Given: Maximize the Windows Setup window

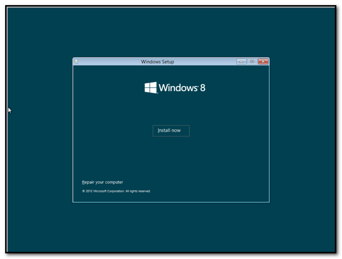Looking at the screenshot, I should [252, 61].
